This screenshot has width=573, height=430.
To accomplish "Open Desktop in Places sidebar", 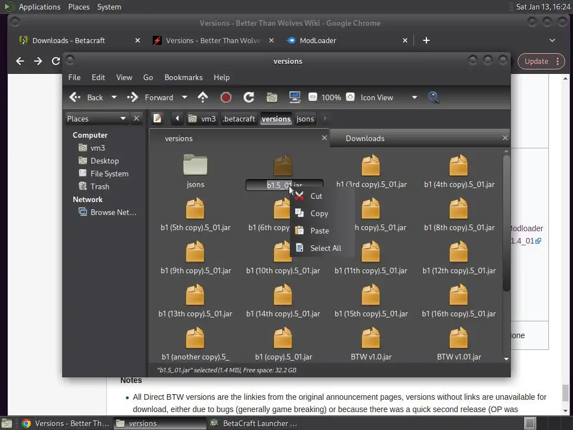I will click(98, 161).
